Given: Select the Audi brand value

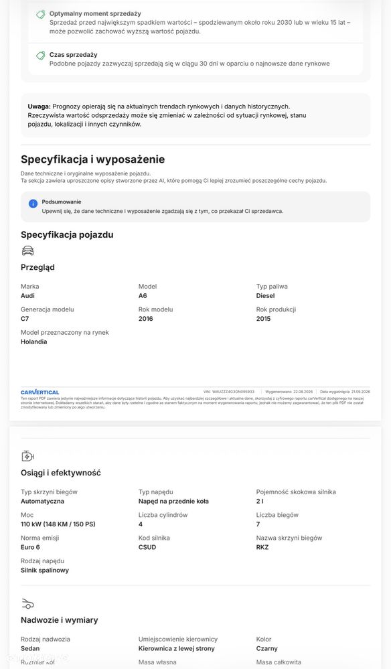Looking at the screenshot, I should click(27, 296).
